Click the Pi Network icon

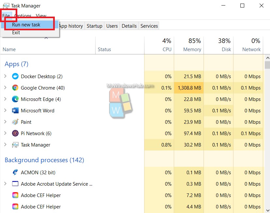pyautogui.click(x=15, y=133)
